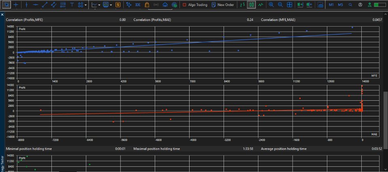Viewport: 388px width, 172px height.
Task: Open the VPS cloud hosting icon
Action: [x=165, y=5]
